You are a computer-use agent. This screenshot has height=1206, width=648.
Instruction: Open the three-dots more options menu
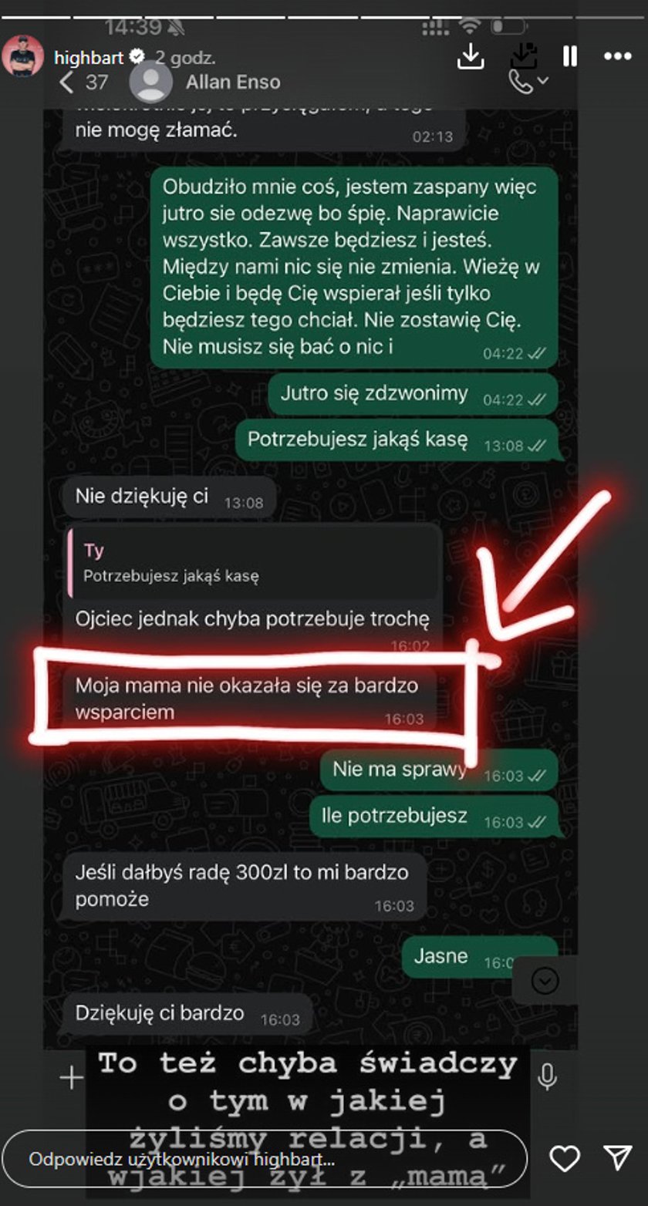617,56
